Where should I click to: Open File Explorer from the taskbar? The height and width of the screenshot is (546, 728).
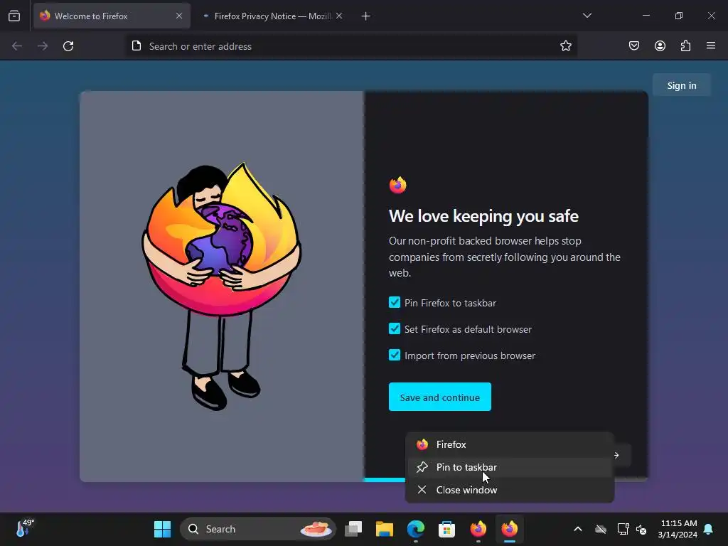point(385,529)
